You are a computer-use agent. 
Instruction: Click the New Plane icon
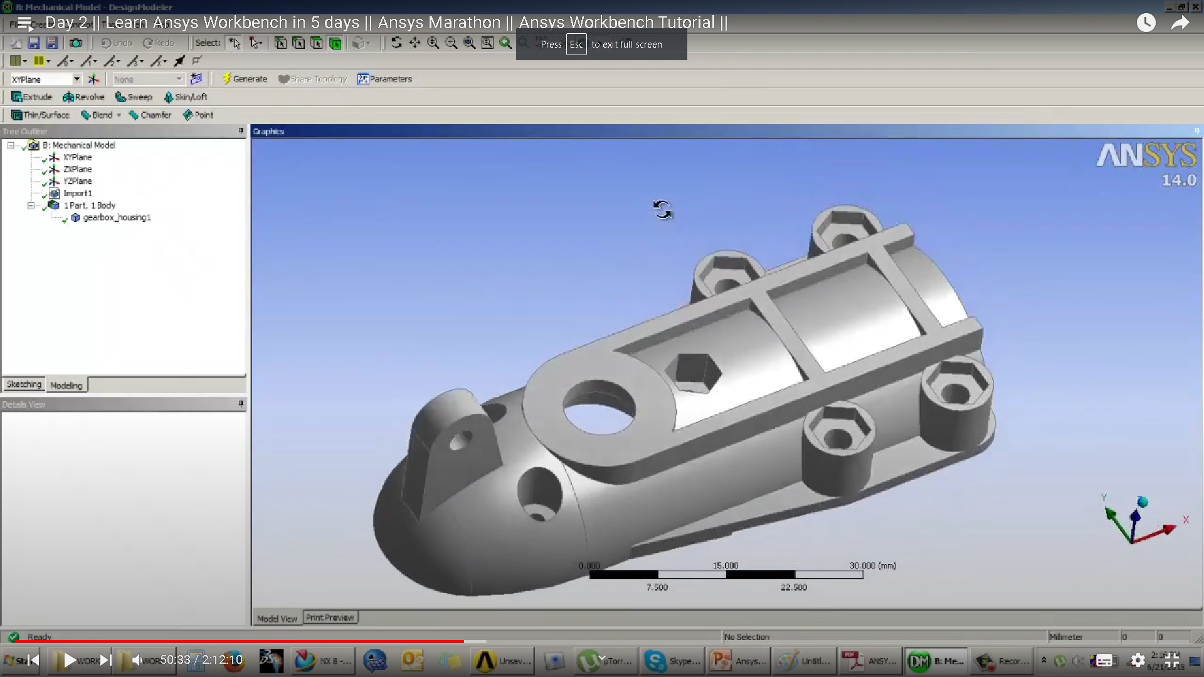pyautogui.click(x=94, y=79)
